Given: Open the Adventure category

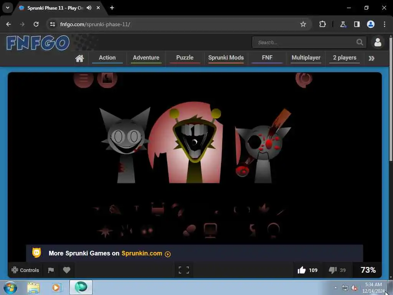Looking at the screenshot, I should click(146, 58).
